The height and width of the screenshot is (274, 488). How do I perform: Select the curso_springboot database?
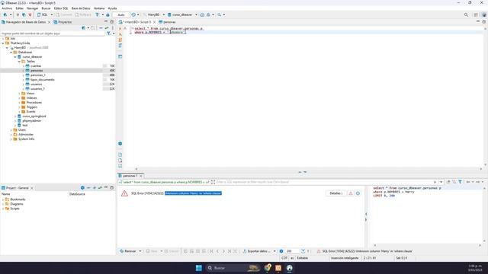34,116
